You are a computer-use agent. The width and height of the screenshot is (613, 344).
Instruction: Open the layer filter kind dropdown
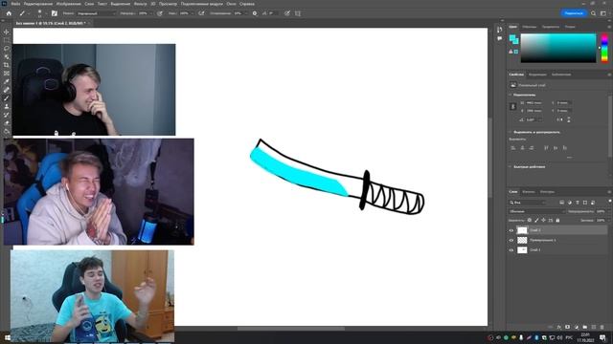(528, 203)
